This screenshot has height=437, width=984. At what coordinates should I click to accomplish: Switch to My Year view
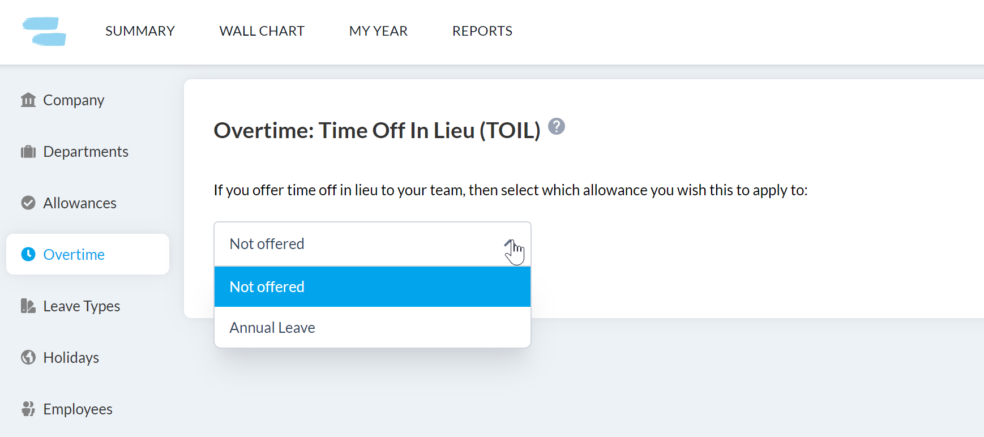click(x=378, y=31)
